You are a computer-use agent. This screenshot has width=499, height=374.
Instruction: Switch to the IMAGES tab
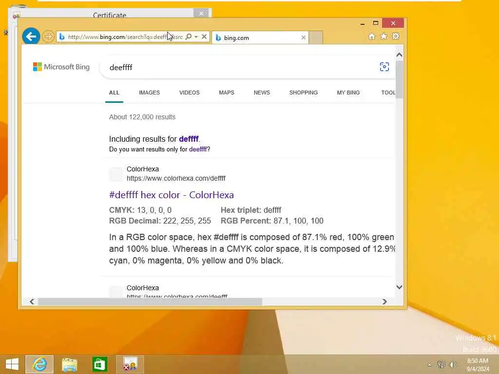click(149, 93)
